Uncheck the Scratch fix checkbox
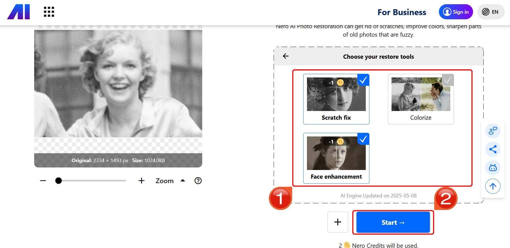510x248 pixels. point(363,80)
